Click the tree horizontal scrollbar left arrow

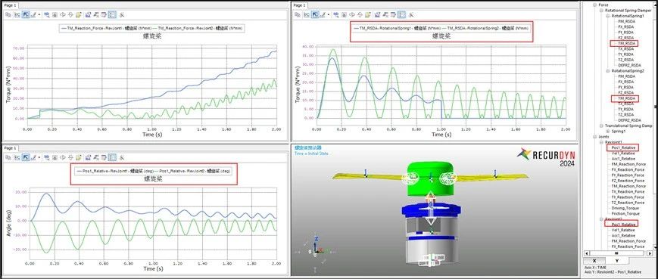tap(586, 253)
